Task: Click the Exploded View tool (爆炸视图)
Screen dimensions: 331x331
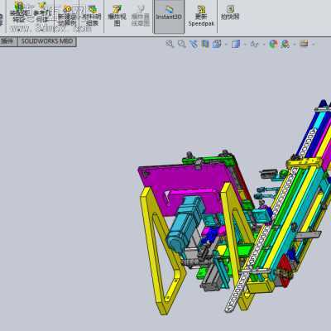Action: [117, 15]
